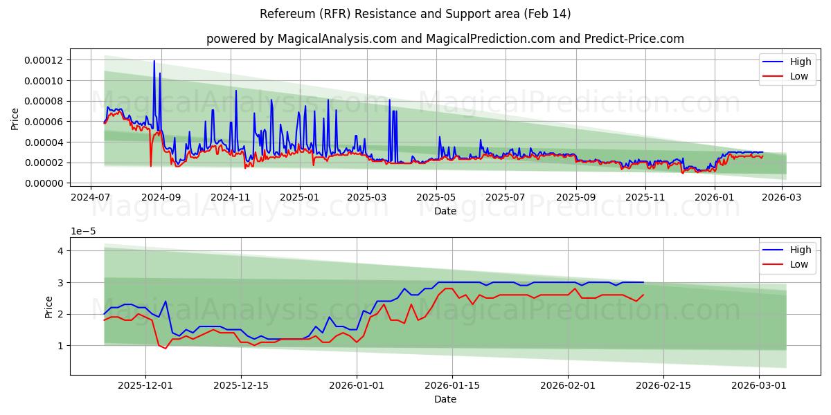Click the chart title 'Refereum (RFR) Resistance and Support area (Feb 14)'
831x415 pixels.
pos(415,14)
